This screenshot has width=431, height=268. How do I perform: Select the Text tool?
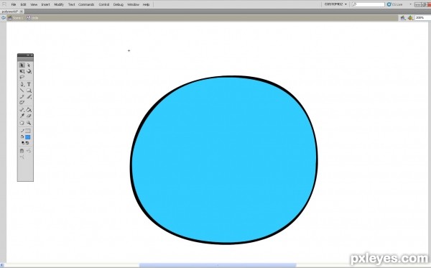(x=29, y=84)
